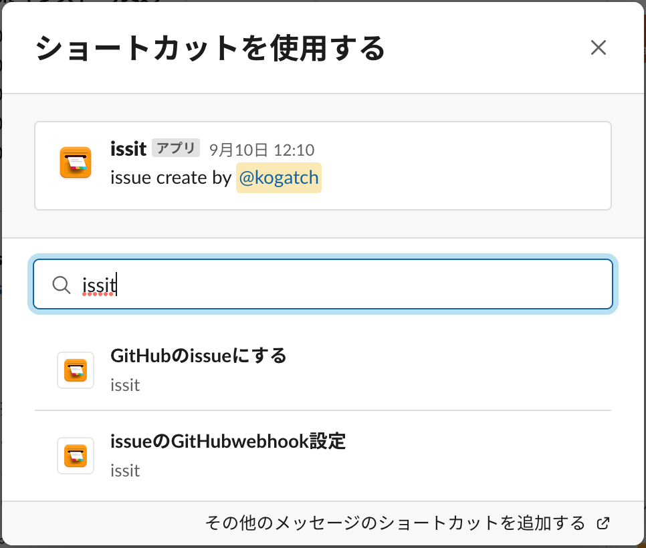Click the red-underlined issit text in search

[99, 285]
